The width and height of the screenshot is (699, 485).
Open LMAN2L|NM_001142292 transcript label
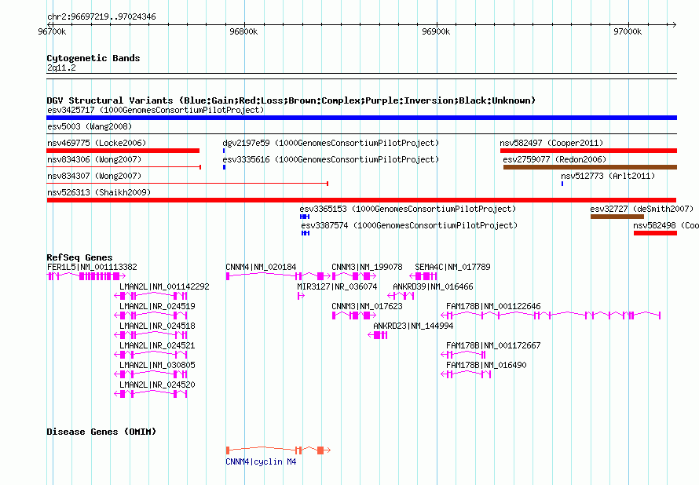coord(164,286)
